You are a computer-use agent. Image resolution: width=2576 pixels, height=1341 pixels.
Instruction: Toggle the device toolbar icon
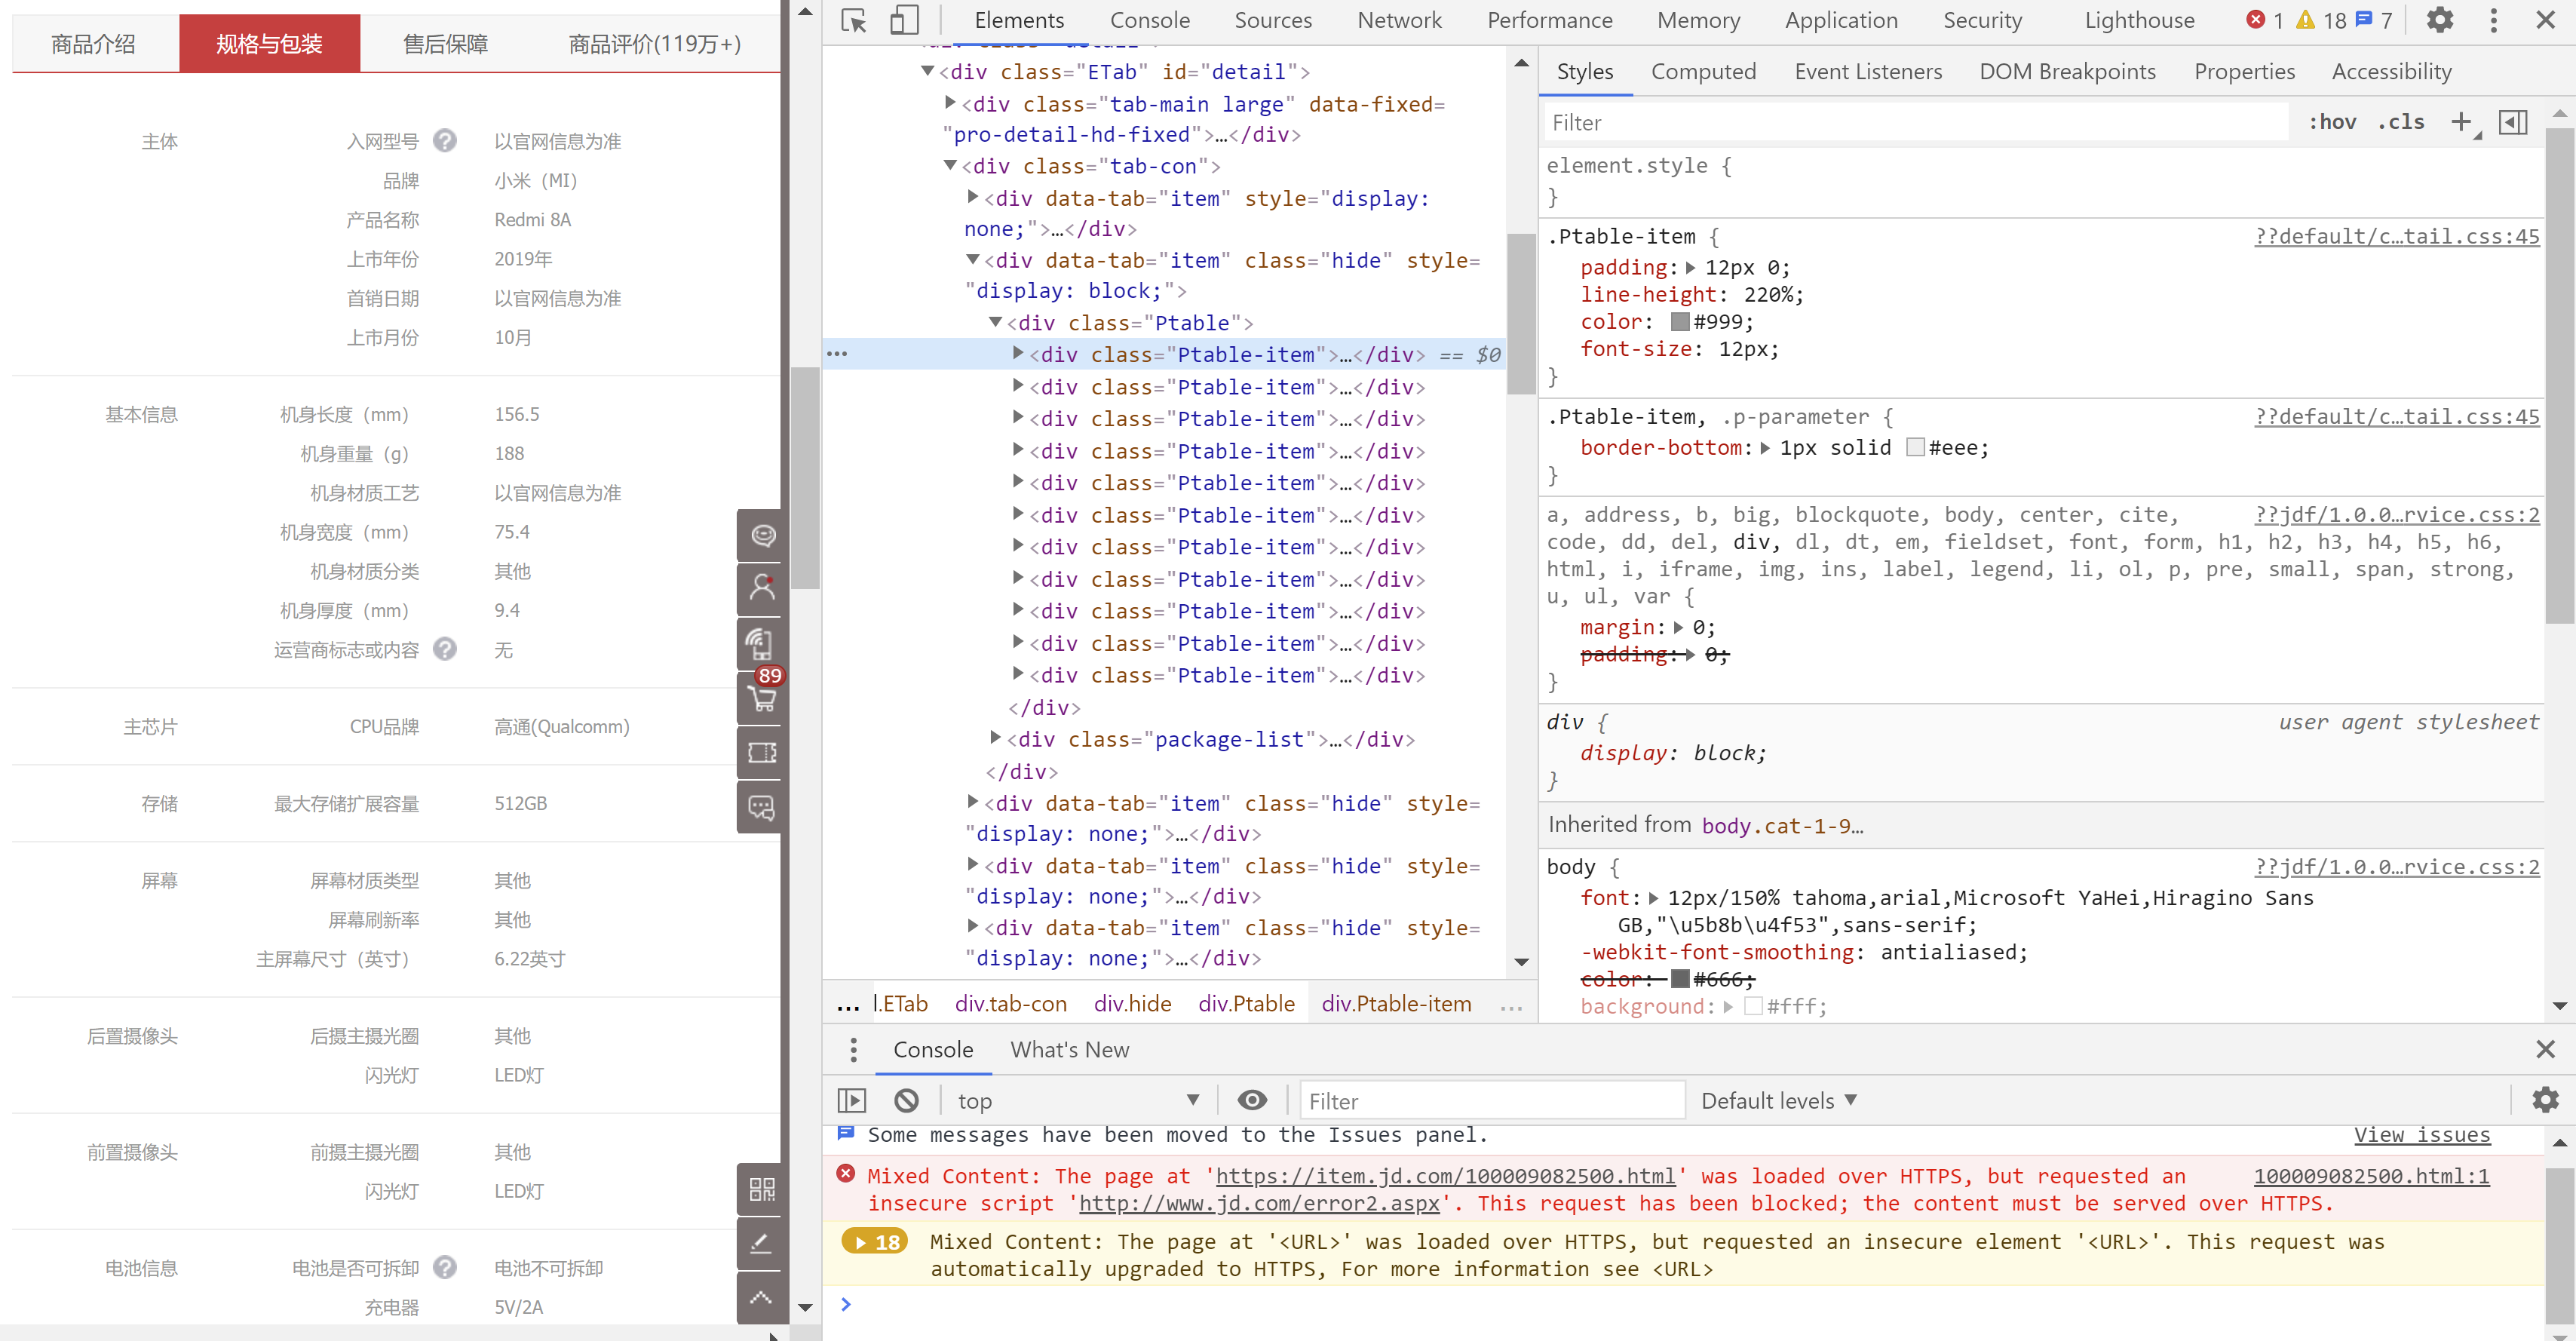point(904,20)
